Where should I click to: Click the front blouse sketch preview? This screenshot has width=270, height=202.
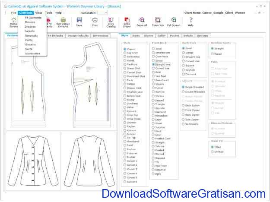(33, 161)
